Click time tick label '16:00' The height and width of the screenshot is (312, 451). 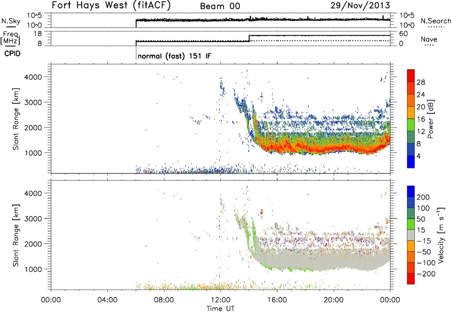(x=277, y=300)
